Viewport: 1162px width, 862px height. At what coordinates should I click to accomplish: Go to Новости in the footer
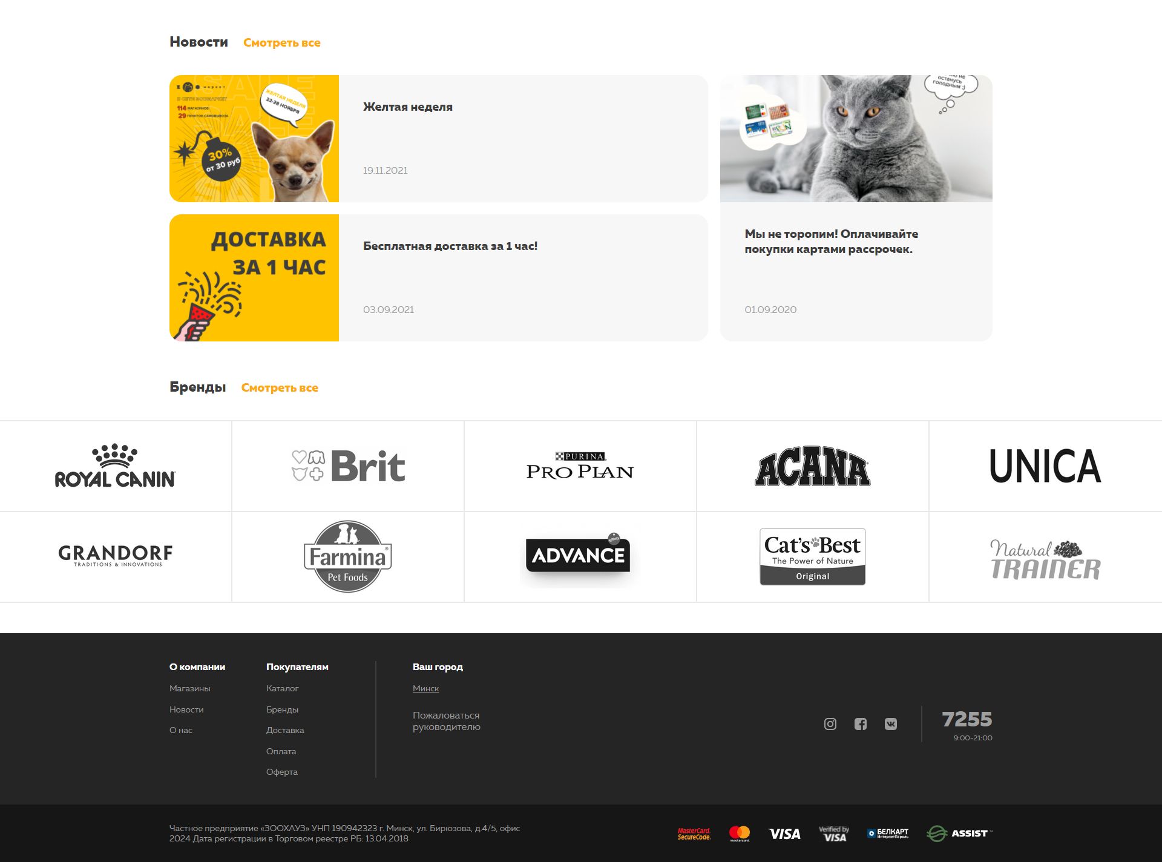[x=186, y=709]
